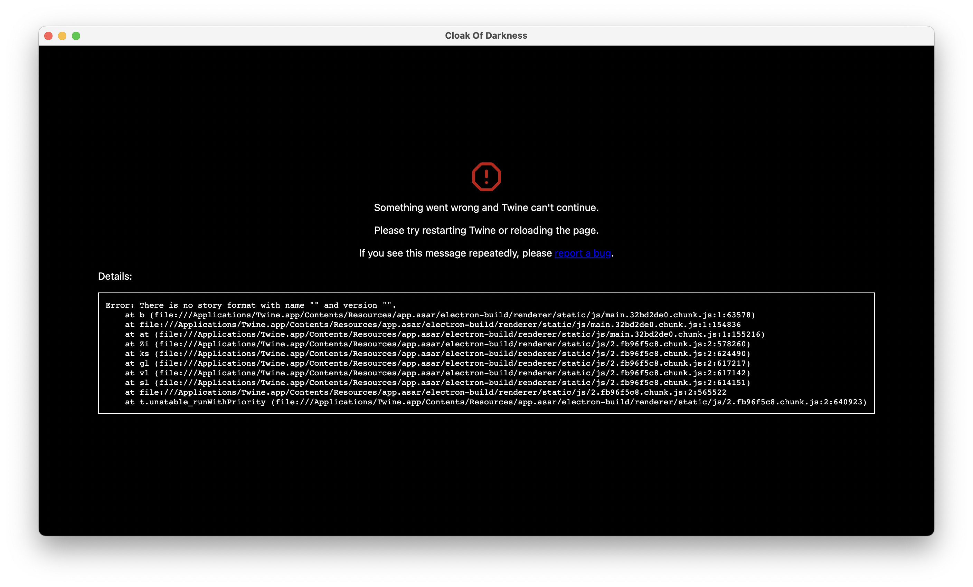Screen dimensions: 973x587
Task: Close the Cloak Of Darkness window
Action: [x=48, y=36]
